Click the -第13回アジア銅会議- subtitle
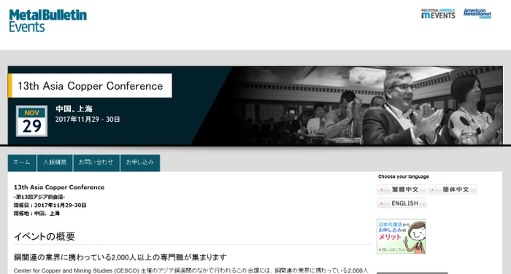The image size is (511, 274). [39, 197]
